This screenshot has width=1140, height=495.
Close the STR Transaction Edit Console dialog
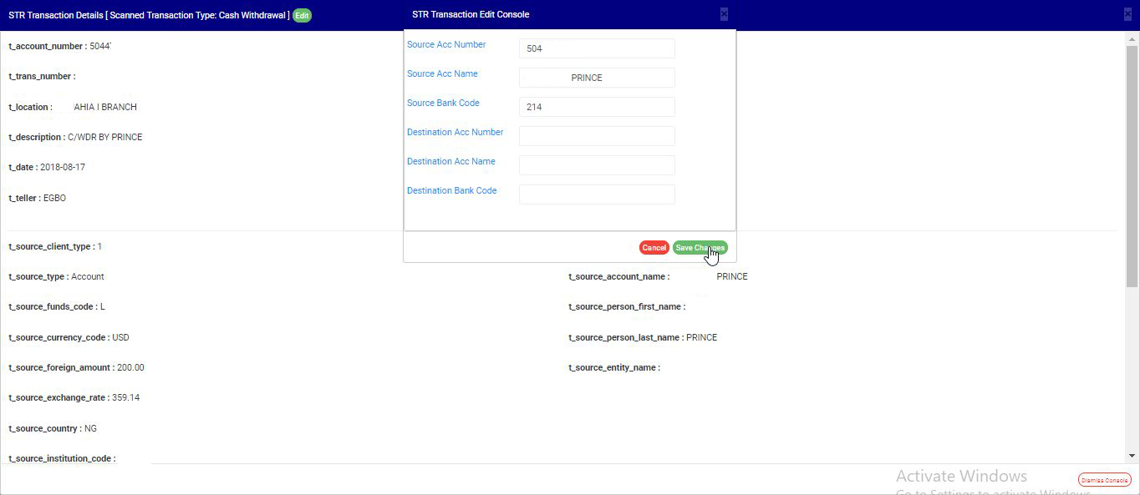[x=724, y=13]
